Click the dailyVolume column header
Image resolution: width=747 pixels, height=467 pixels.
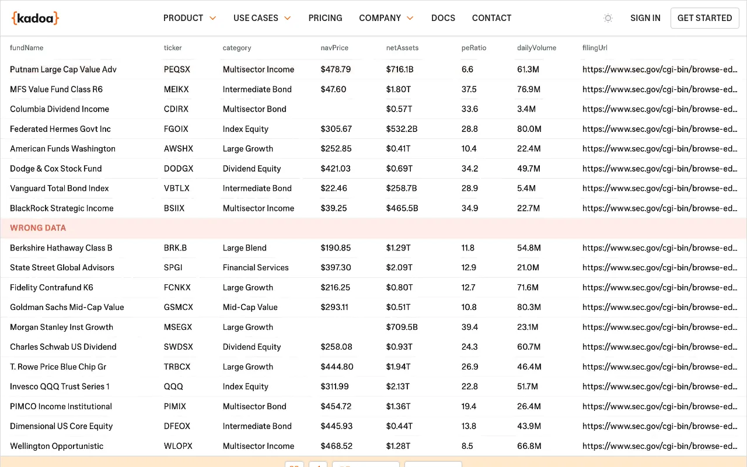(537, 48)
